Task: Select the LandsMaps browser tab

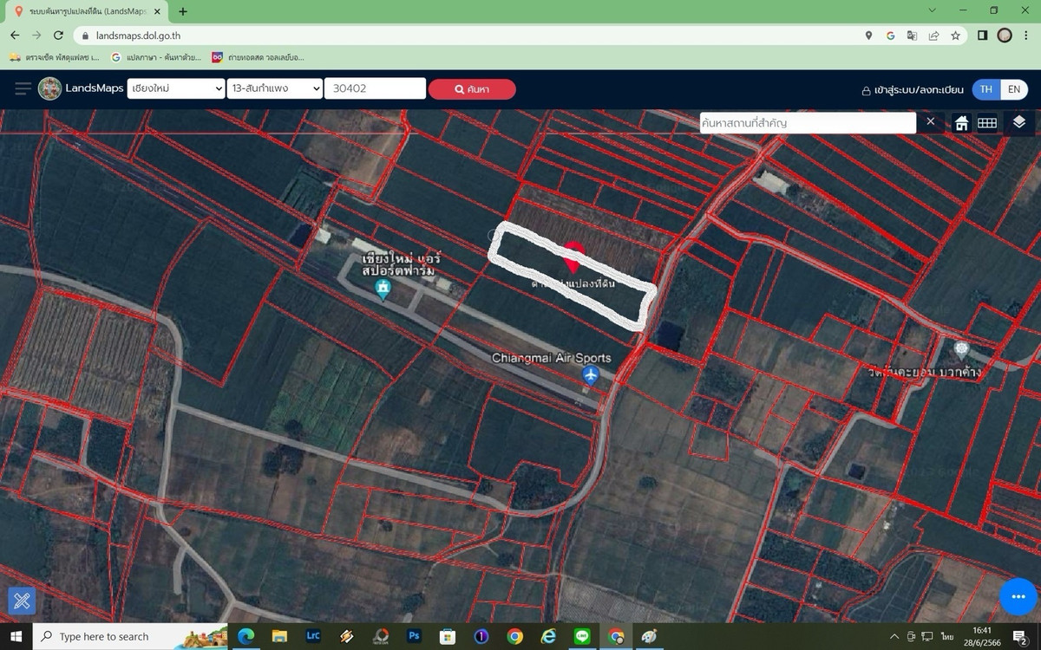Action: pos(87,11)
